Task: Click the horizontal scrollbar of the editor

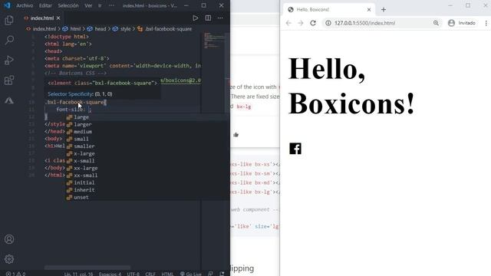Action: [87, 268]
